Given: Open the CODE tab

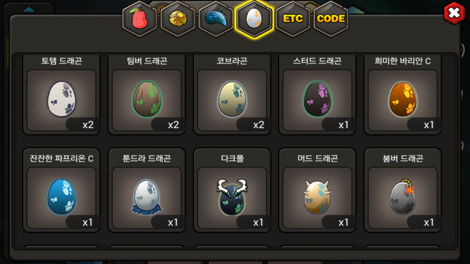Looking at the screenshot, I should (331, 19).
